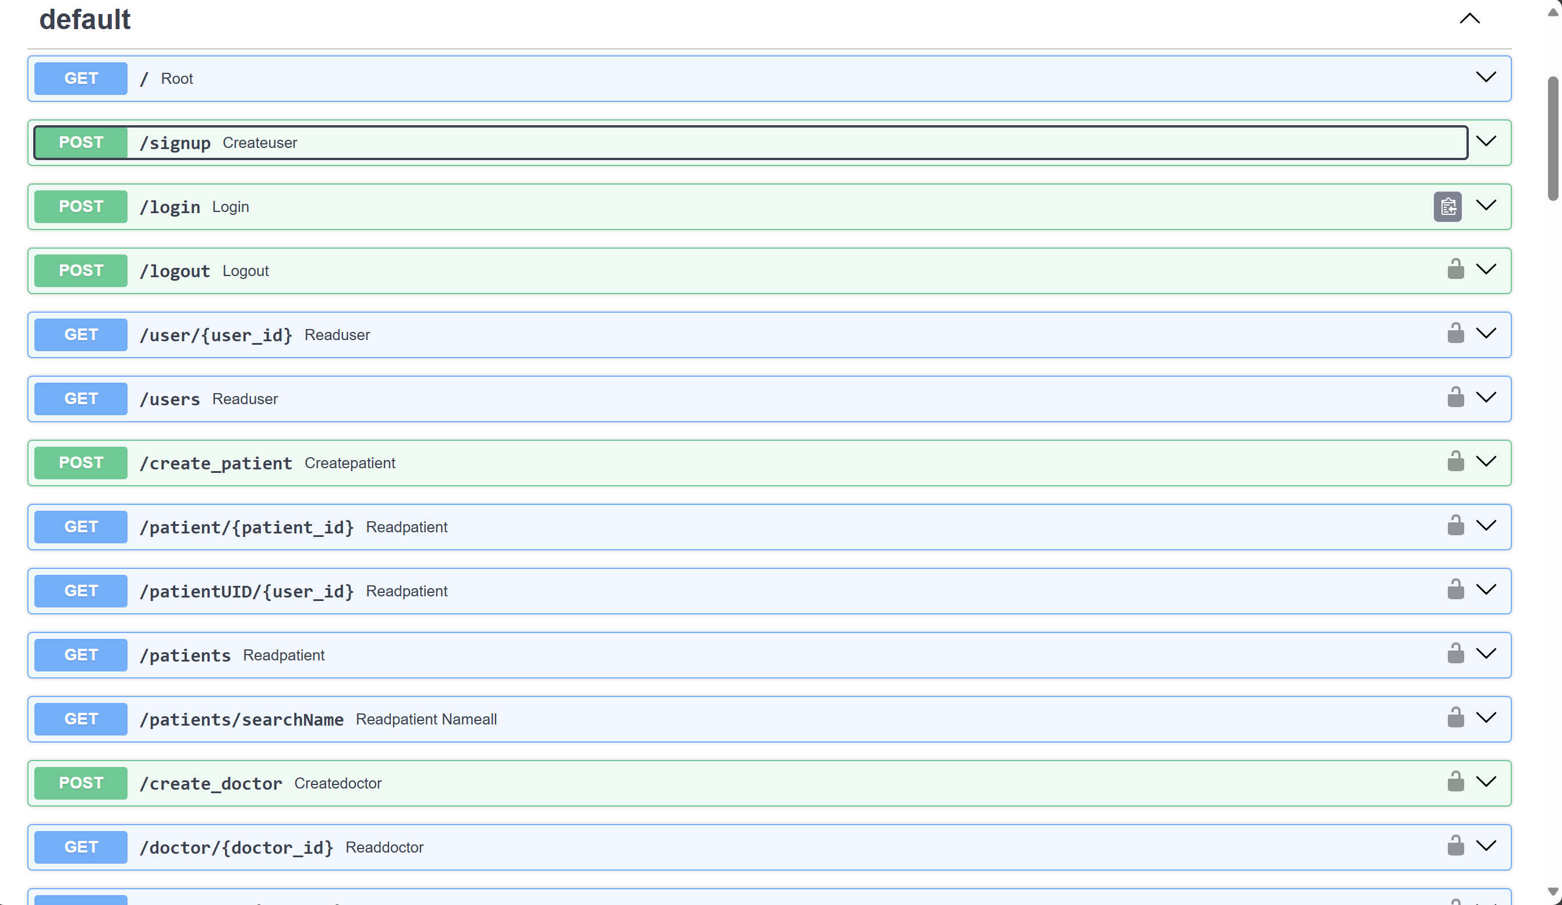
Task: Click the scrollbar down arrow
Action: click(1553, 892)
